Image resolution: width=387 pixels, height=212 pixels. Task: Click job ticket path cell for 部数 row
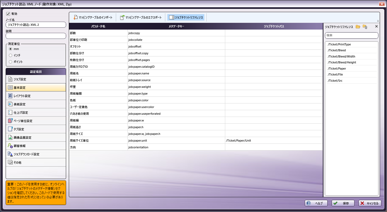click(x=274, y=33)
